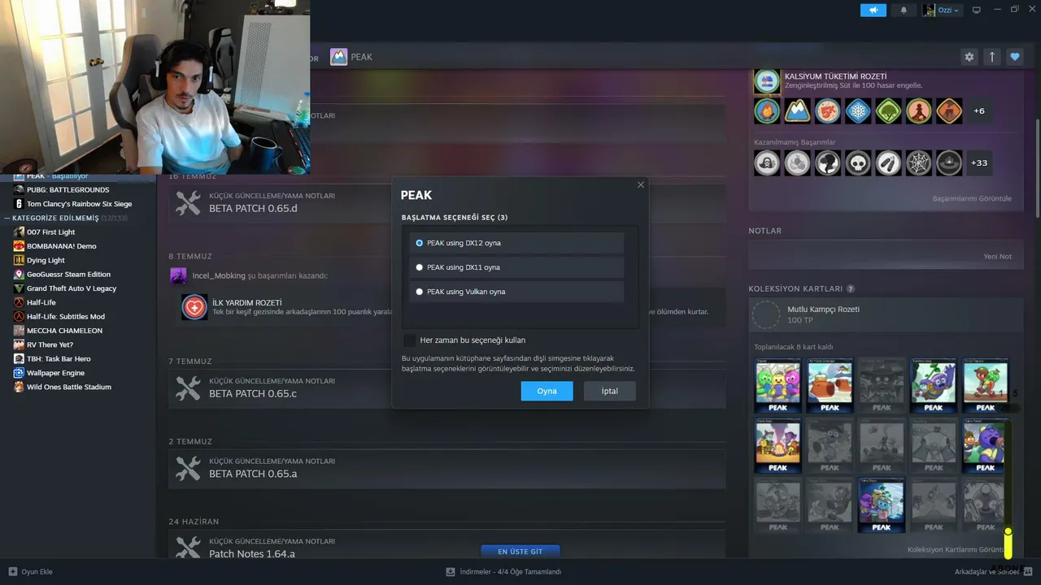Select Wild Ones Battle Stadium

78,387
